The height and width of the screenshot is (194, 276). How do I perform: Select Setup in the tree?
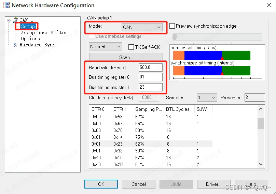28,26
